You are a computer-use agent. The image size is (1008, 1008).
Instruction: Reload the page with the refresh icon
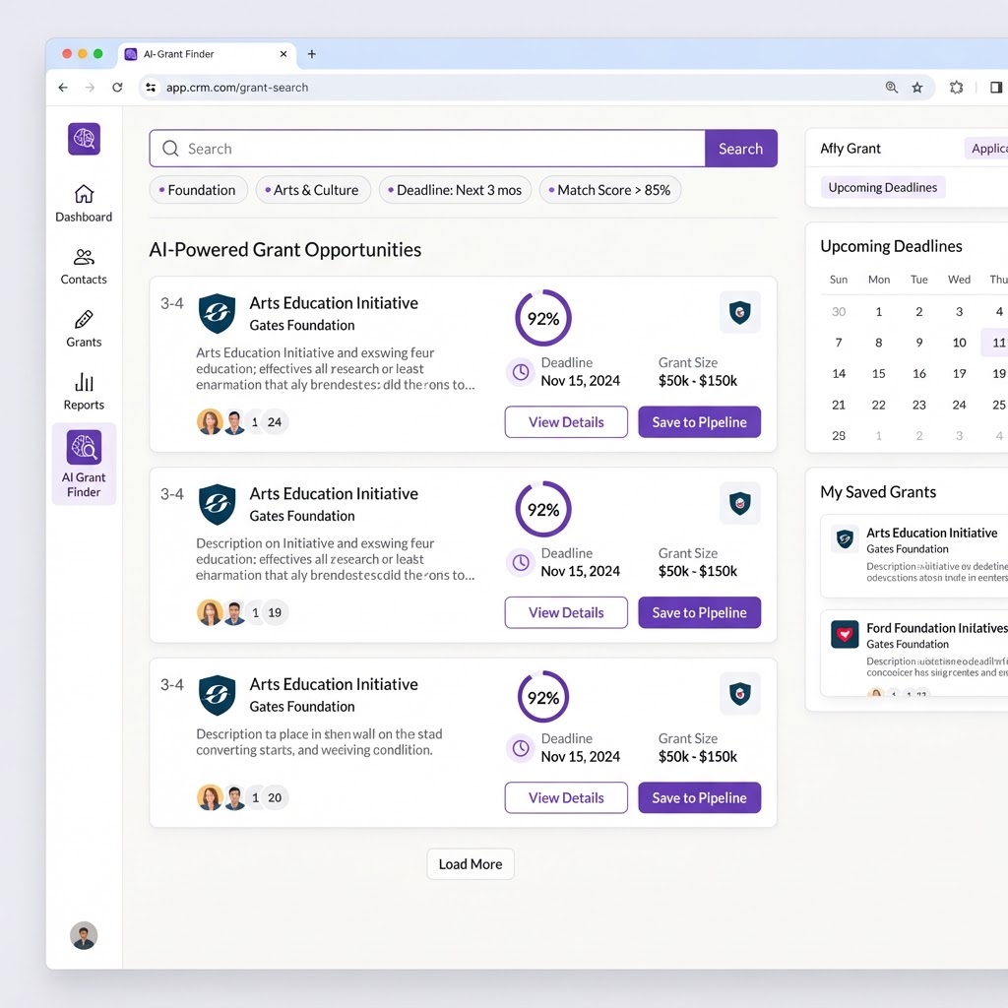[x=117, y=88]
